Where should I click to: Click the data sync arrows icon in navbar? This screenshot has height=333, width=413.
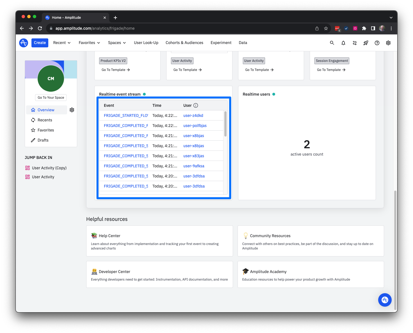(355, 43)
